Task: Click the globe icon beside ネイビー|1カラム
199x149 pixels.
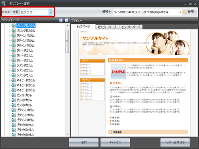Action: pyautogui.click(x=14, y=80)
